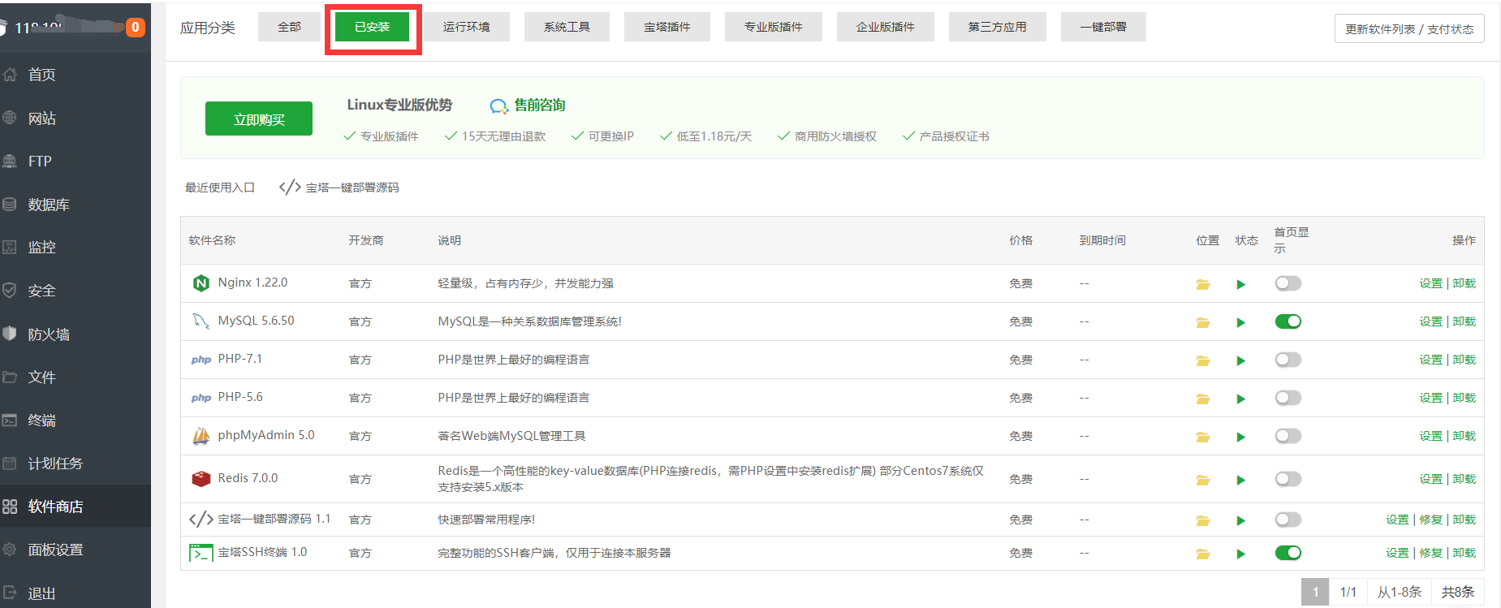Disable homepage display for 宝塔SSH终端 1.0
Screen dimensions: 1501x608
pyautogui.click(x=1287, y=553)
